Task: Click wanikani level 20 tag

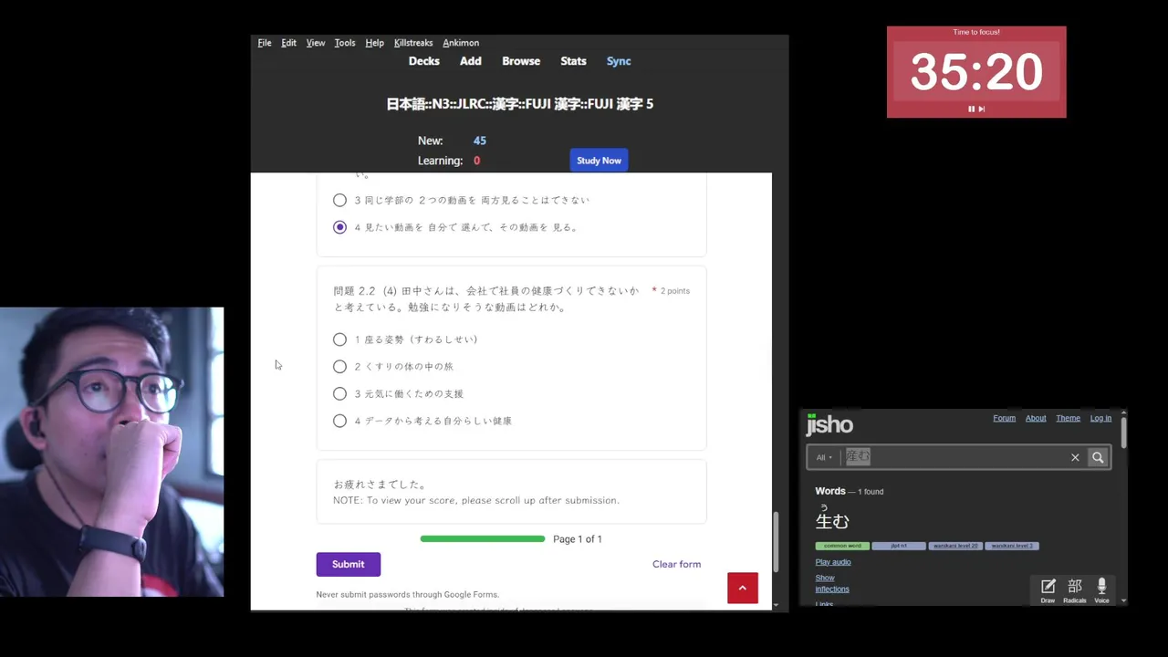Action: coord(955,546)
